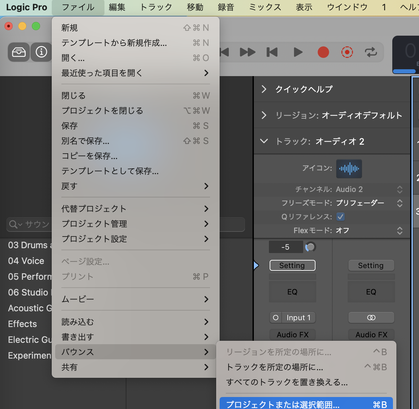Select the 04 Voice library category
The image size is (419, 409).
26,261
